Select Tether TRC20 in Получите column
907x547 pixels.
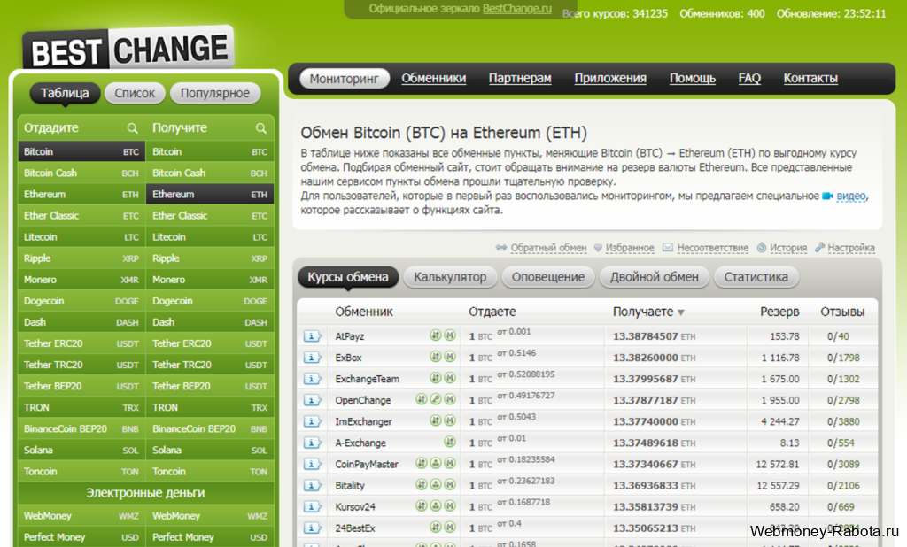210,365
